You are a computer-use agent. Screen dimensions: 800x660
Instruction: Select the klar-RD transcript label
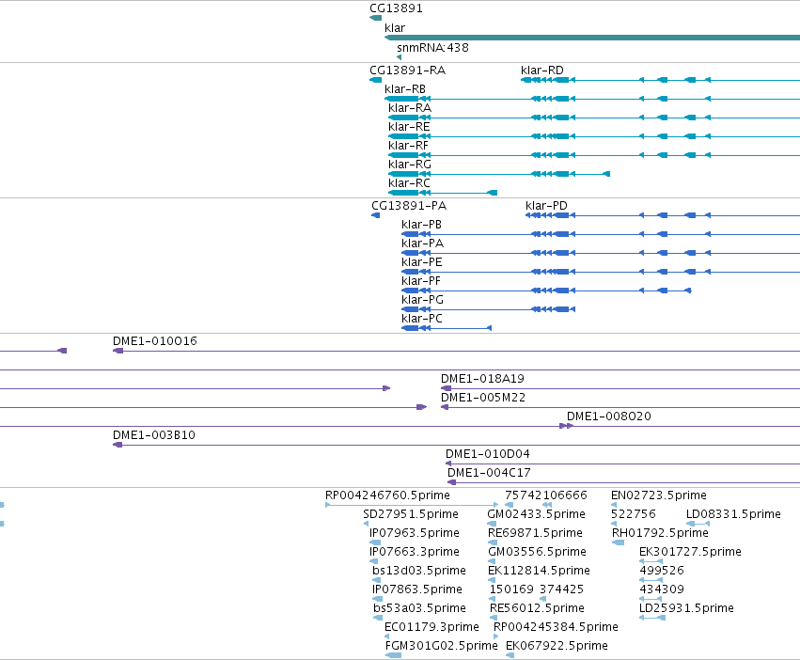tap(542, 71)
